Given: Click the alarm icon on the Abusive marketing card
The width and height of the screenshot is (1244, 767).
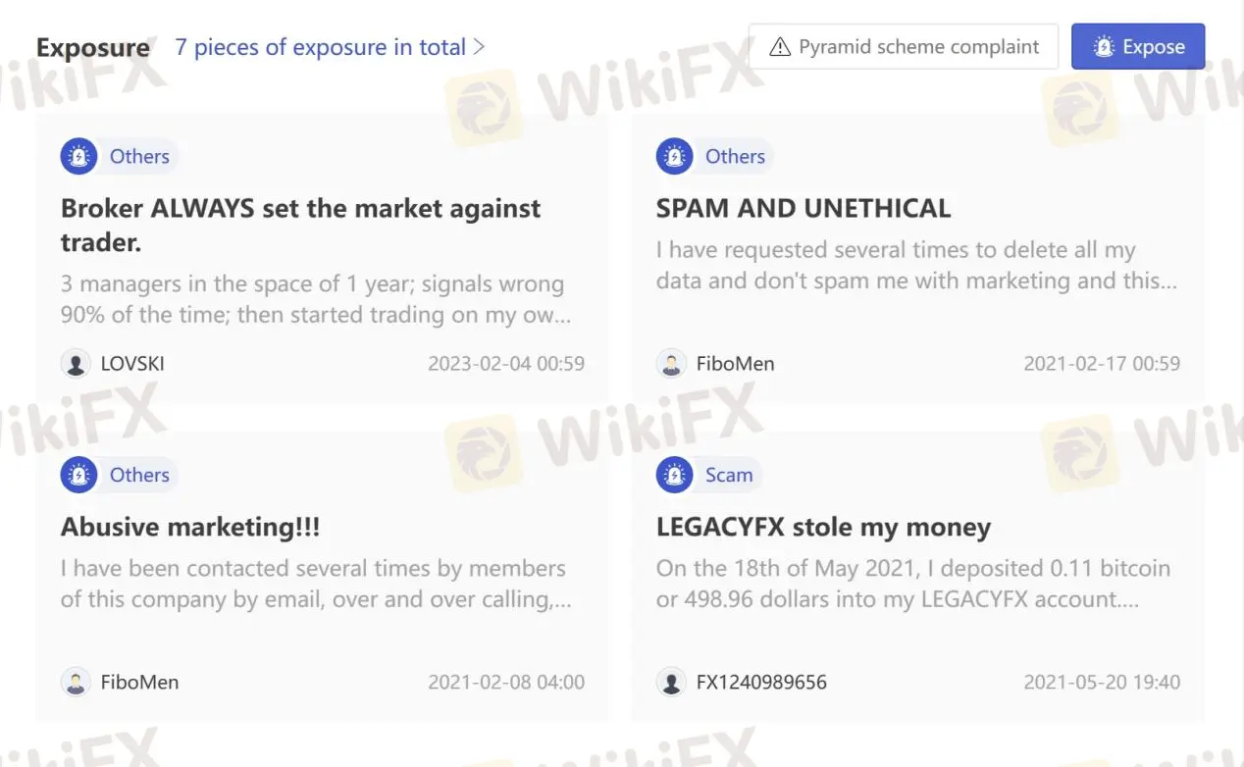Looking at the screenshot, I should tap(78, 475).
